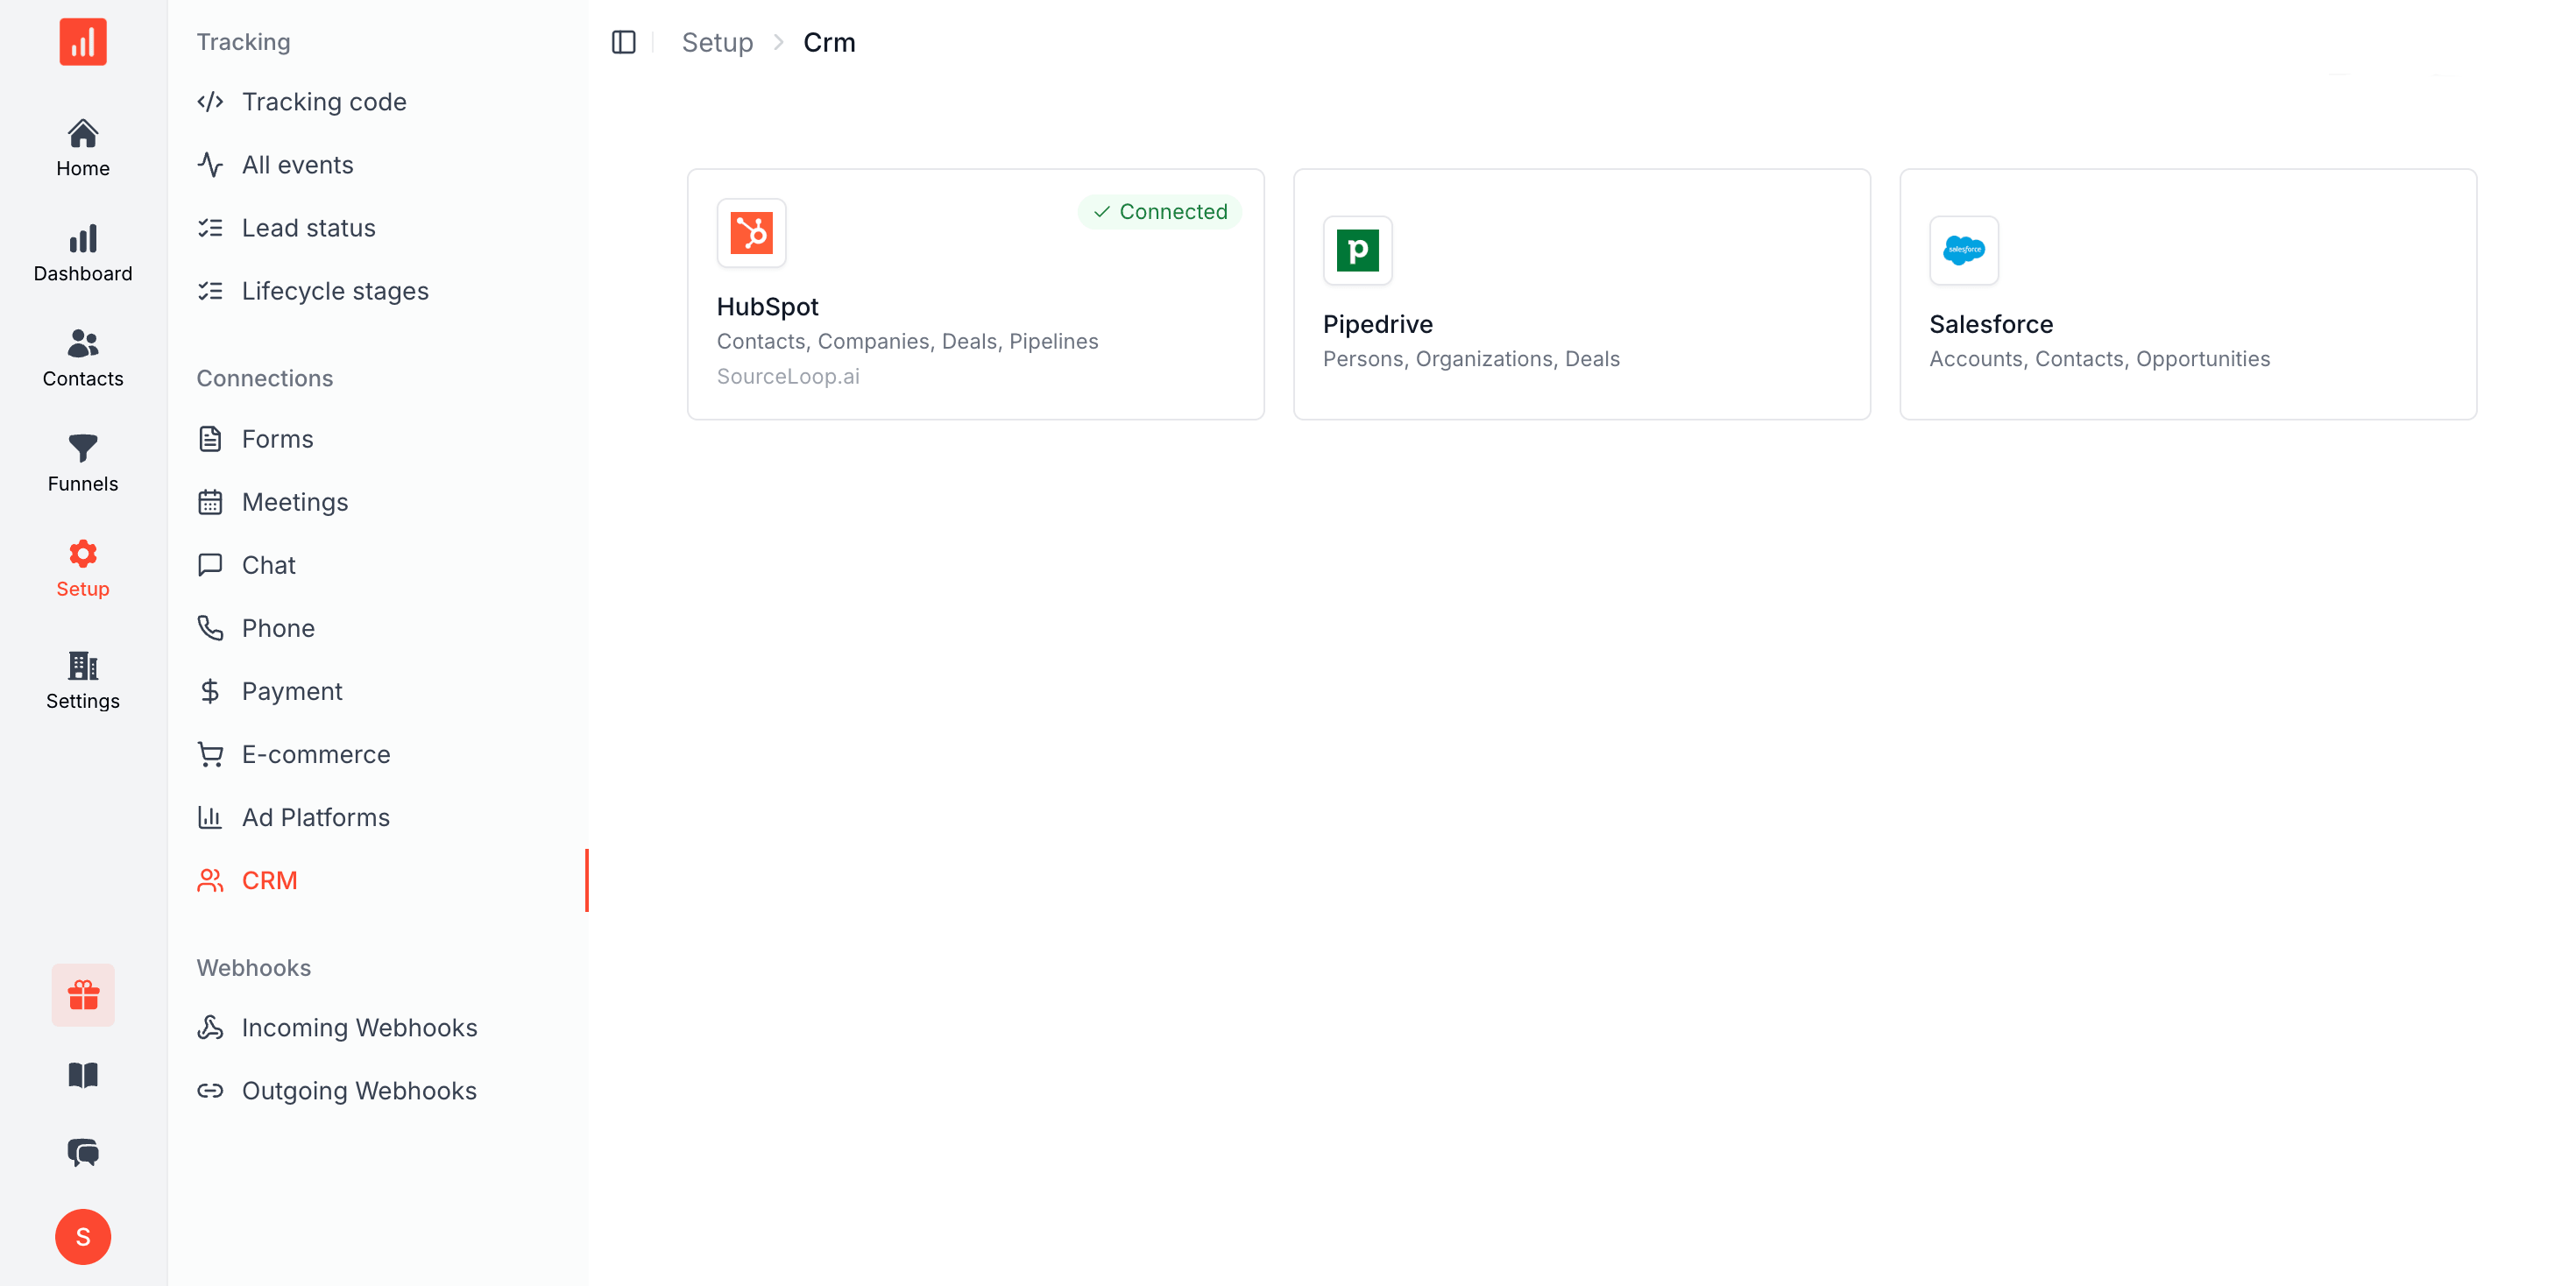Click 'Persons, Organizations, Deals' text
Image resolution: width=2576 pixels, height=1286 pixels.
pyautogui.click(x=1471, y=359)
